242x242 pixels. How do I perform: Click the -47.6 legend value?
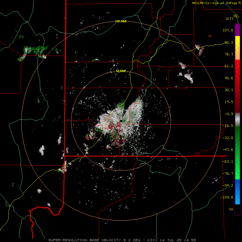(228, 150)
